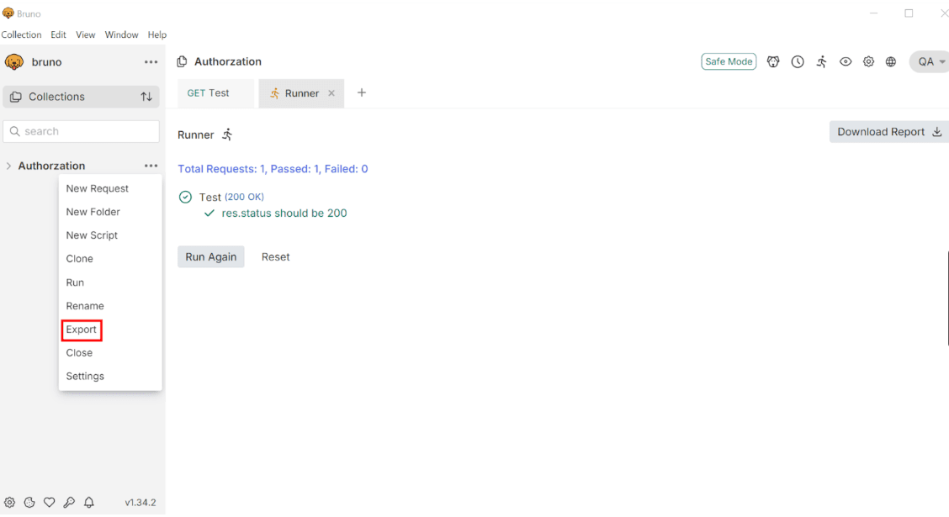Viewport: 949px width, 517px height.
Task: Switch to the GET Test tab
Action: click(x=209, y=93)
